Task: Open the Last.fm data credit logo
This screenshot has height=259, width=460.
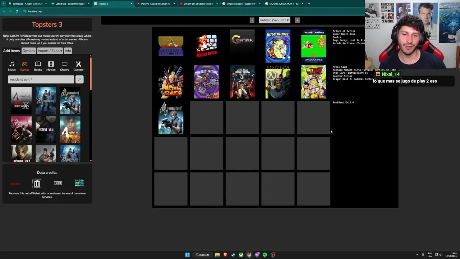Action: point(15,184)
